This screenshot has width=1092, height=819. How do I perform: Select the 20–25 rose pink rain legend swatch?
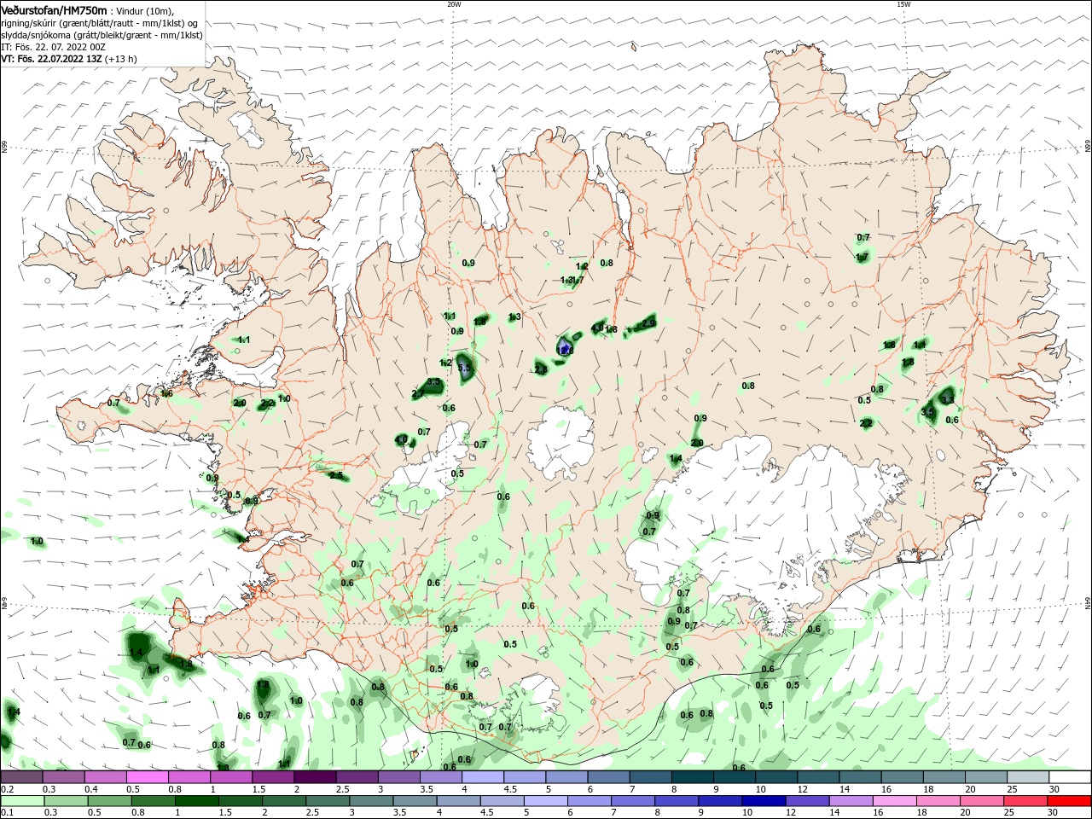983,801
